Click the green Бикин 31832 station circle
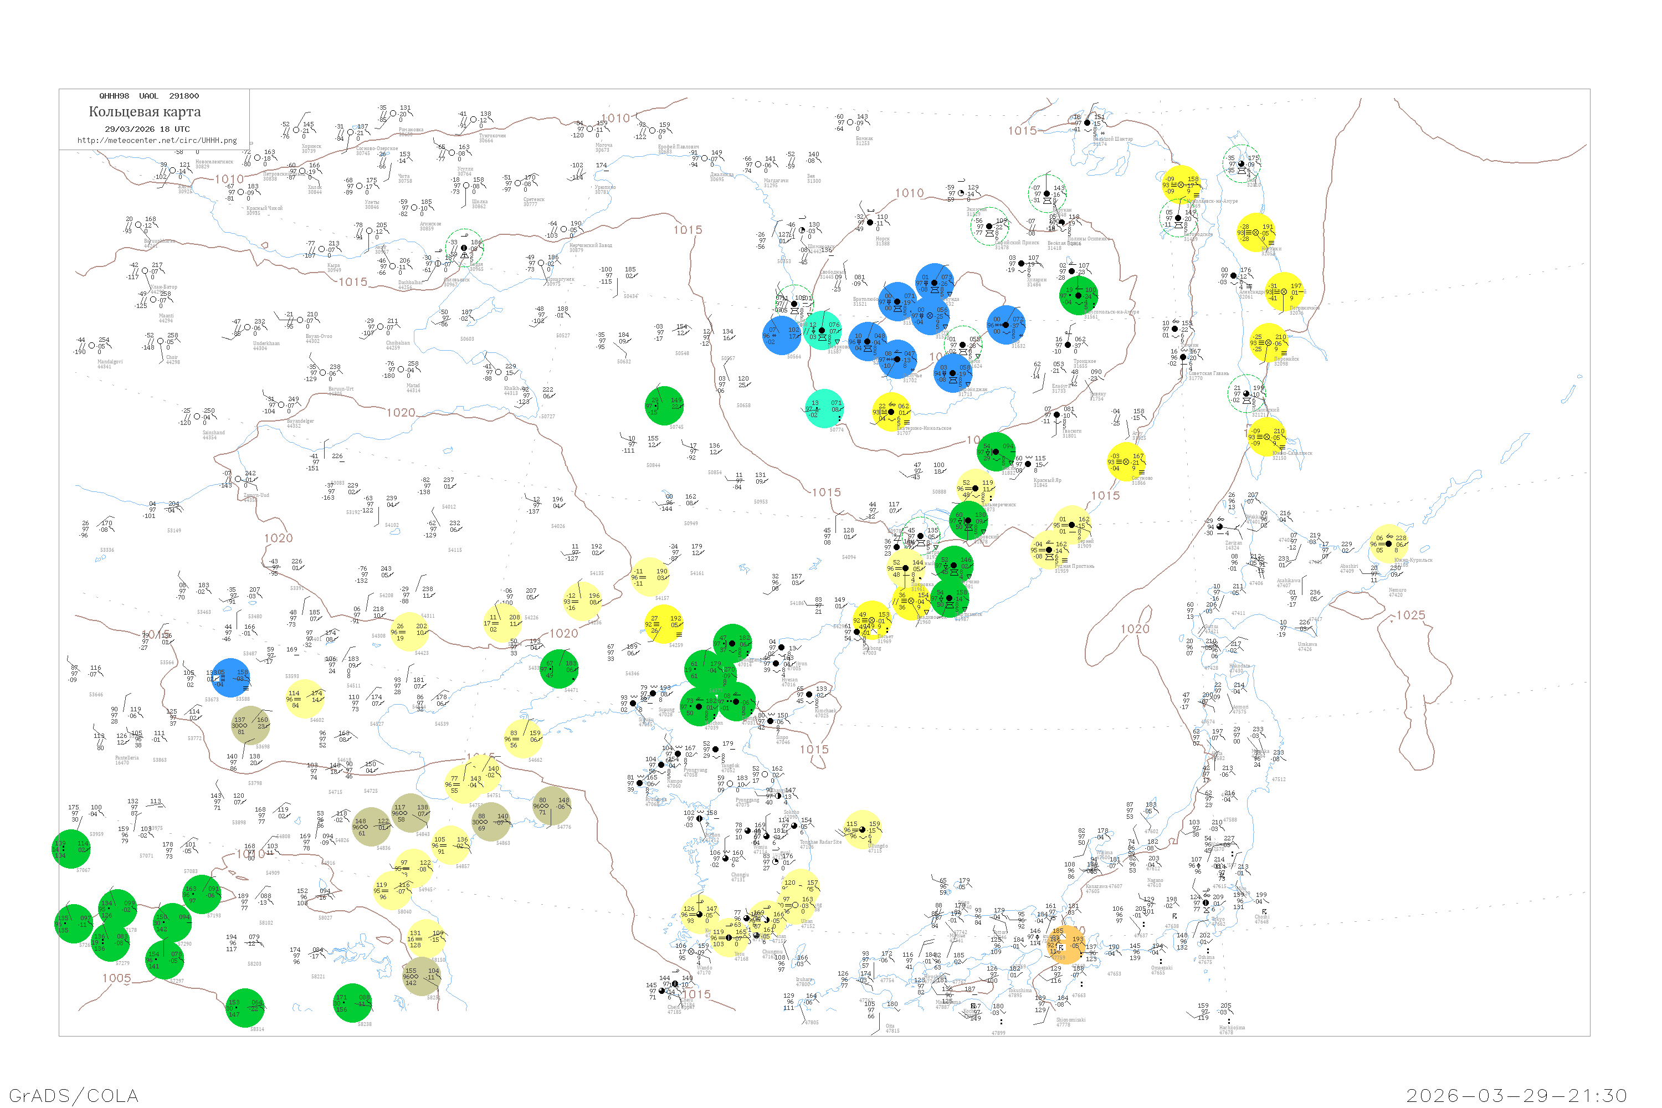Screen dimensions: 1662x1108 pyautogui.click(x=996, y=452)
